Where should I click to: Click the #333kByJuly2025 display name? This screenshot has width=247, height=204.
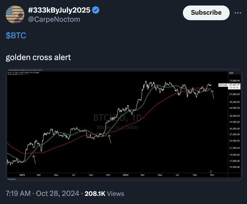(x=59, y=10)
